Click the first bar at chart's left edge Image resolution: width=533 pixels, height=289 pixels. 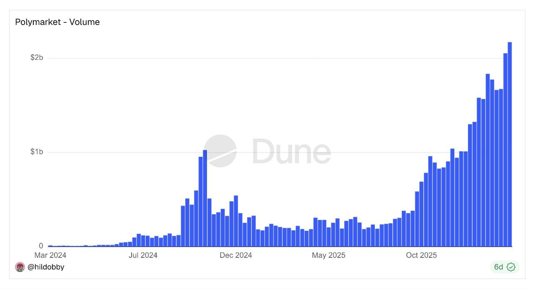click(50, 246)
